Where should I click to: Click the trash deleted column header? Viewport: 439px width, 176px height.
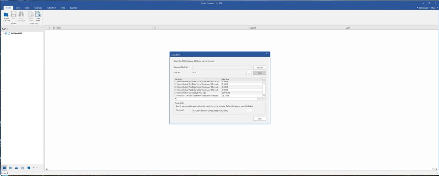[x=54, y=28]
